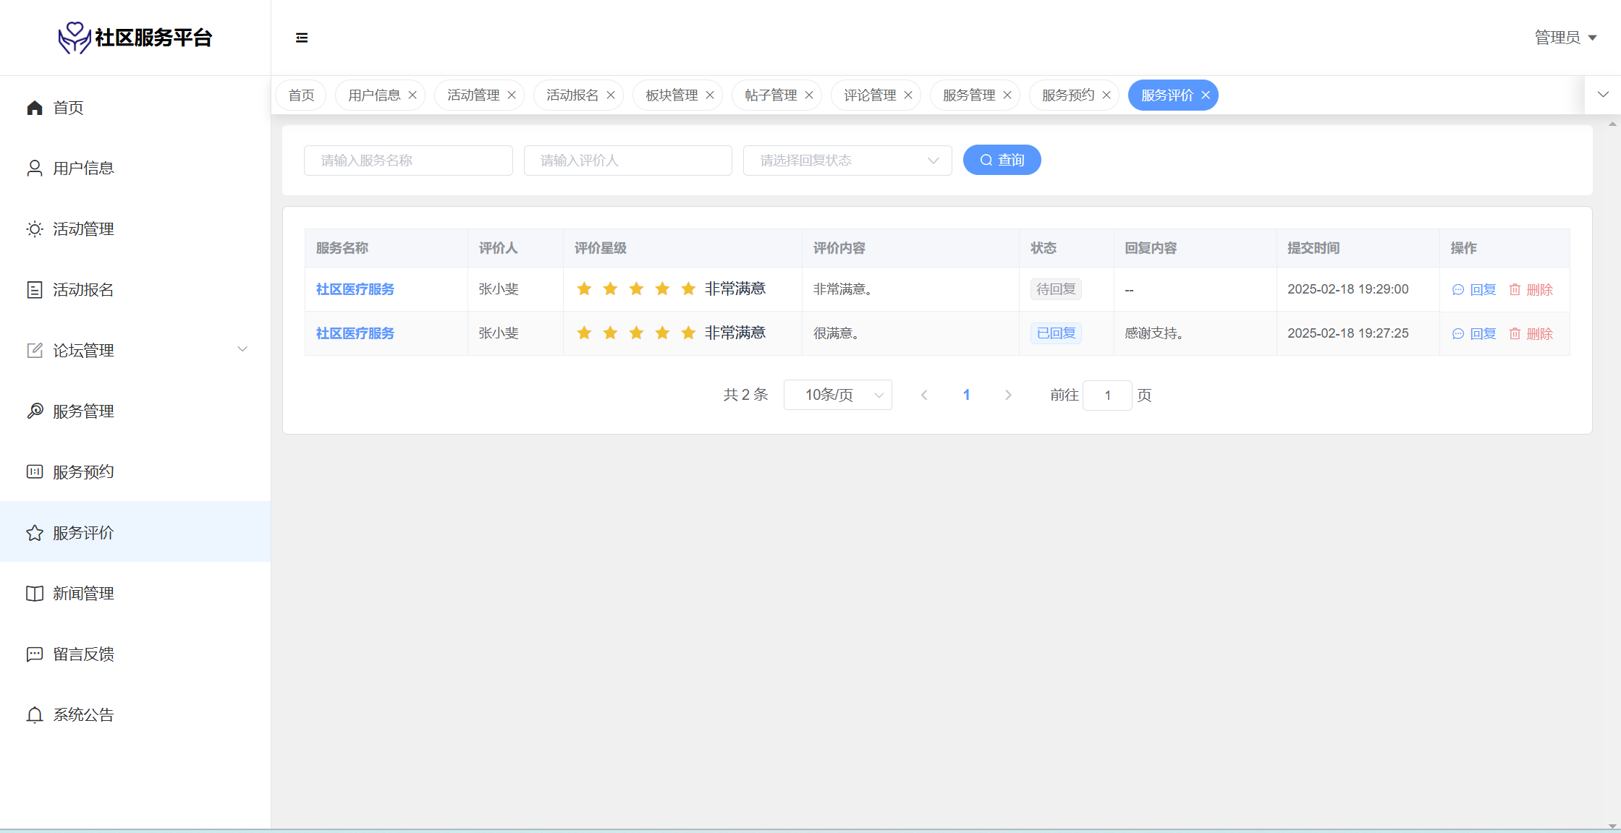The height and width of the screenshot is (833, 1621).
Task: Open 新闻管理 via the book icon
Action: tap(35, 594)
